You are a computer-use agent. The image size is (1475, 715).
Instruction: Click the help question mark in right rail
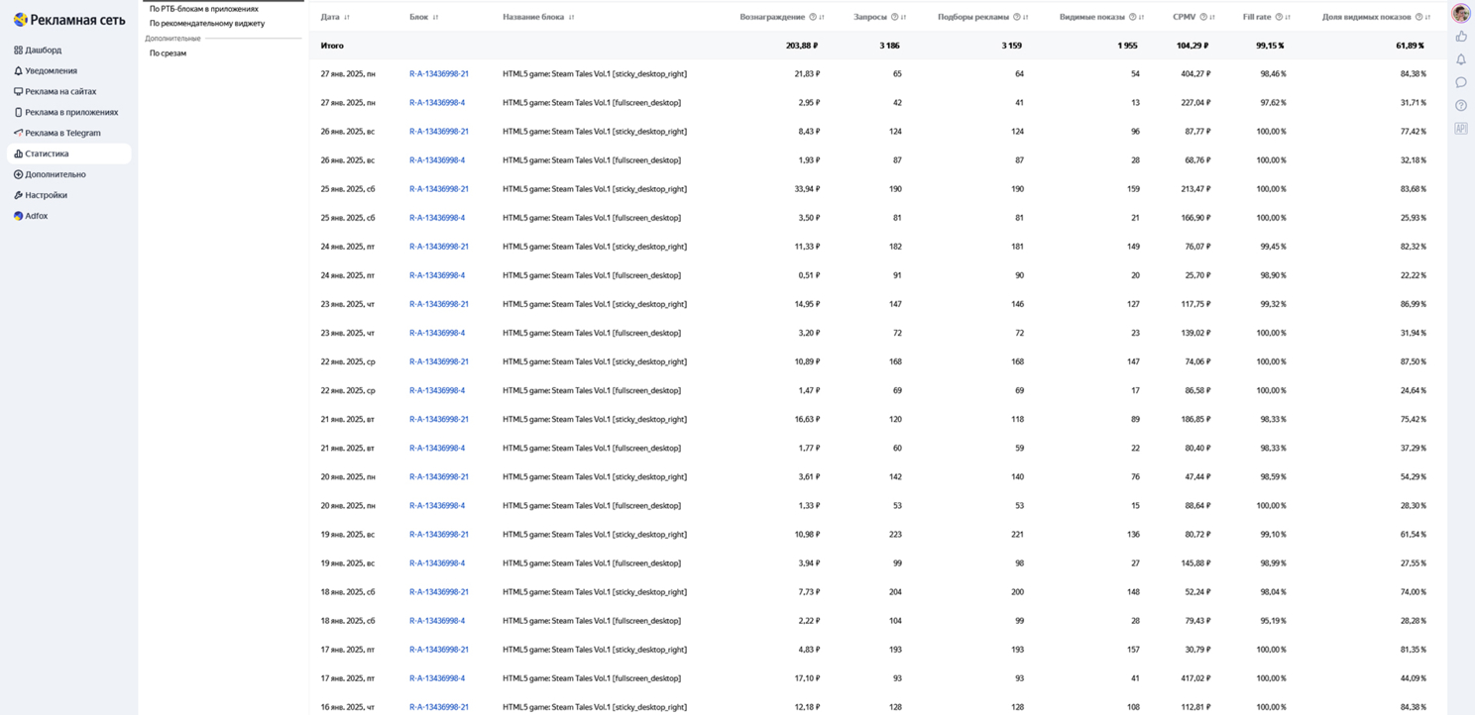(1461, 106)
